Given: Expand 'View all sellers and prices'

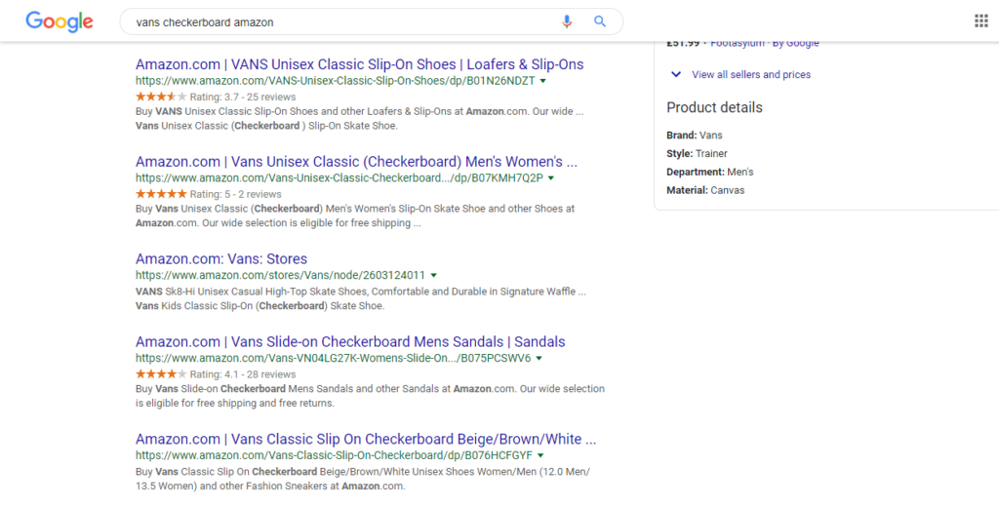Looking at the screenshot, I should 751,74.
